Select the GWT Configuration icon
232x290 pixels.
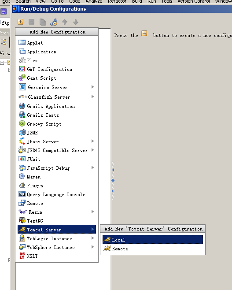tap(22, 69)
